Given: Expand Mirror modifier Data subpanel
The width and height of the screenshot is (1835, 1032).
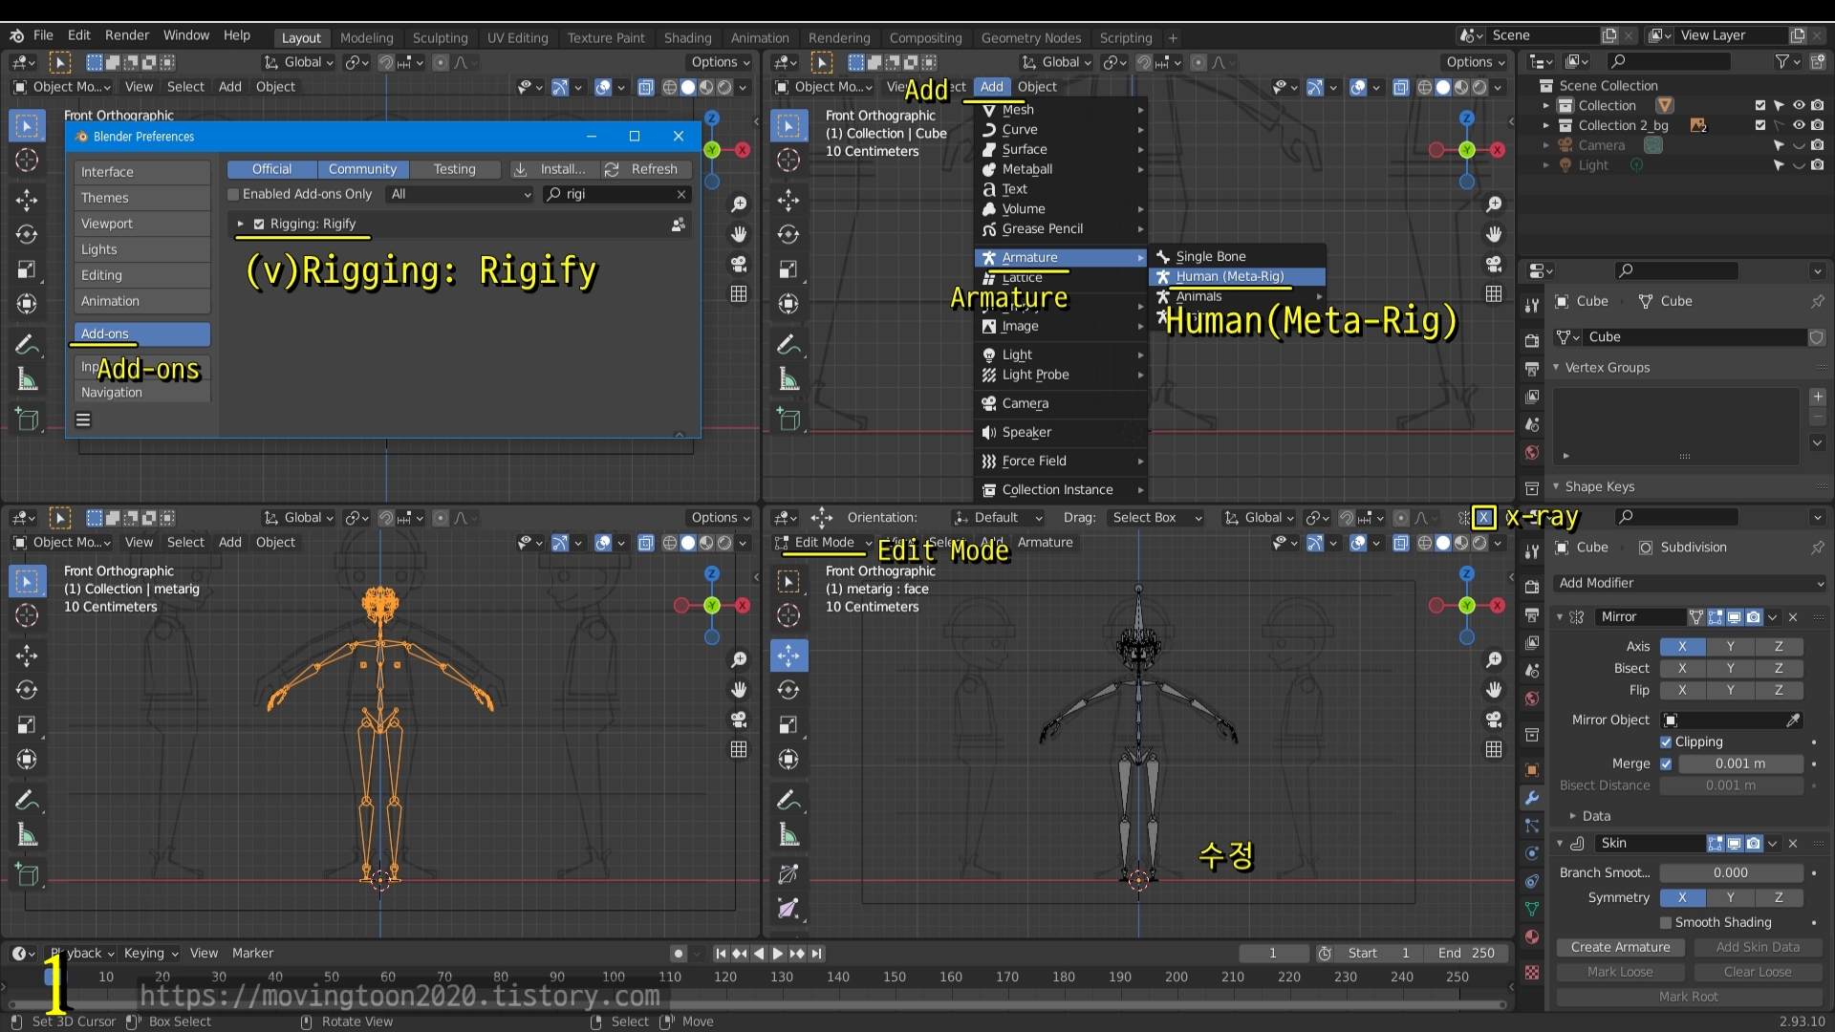Looking at the screenshot, I should 1572,817.
